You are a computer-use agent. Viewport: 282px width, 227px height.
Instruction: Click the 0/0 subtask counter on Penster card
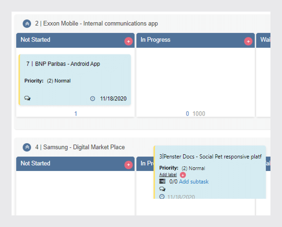point(173,182)
